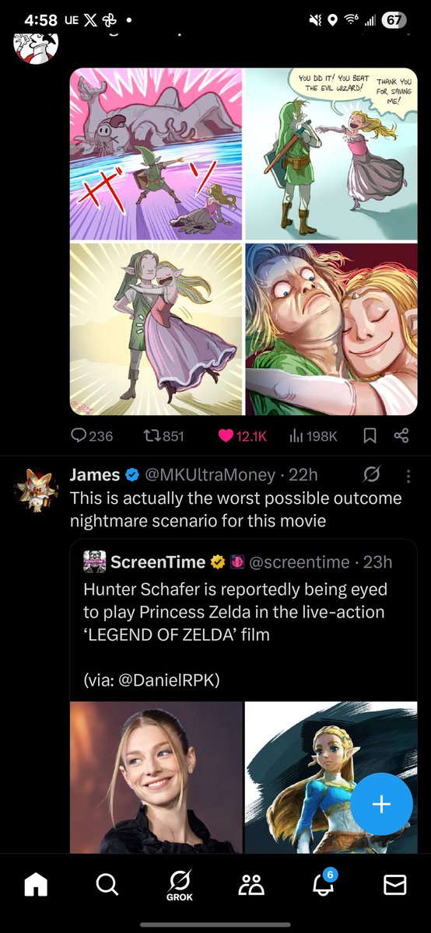Open @MKUltraMoney profile handle
The image size is (431, 933).
click(208, 474)
